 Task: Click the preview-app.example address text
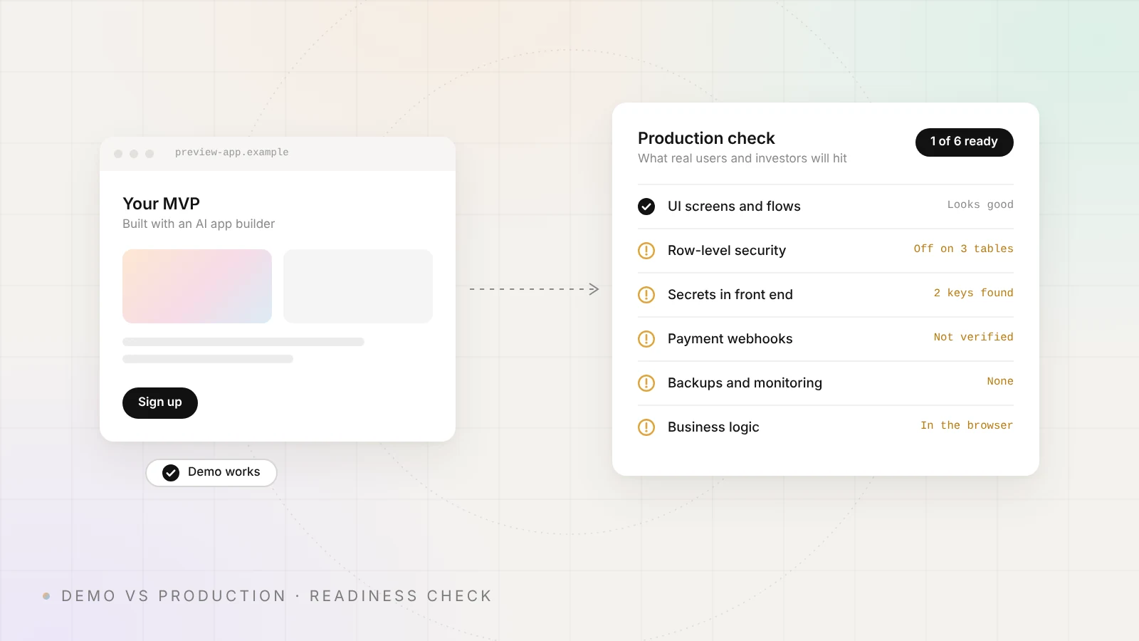point(232,152)
